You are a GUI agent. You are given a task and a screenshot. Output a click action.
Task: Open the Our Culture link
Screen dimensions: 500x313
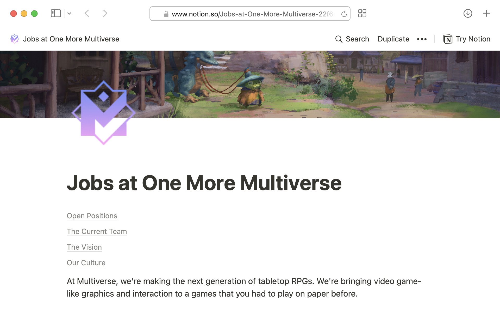coord(86,263)
